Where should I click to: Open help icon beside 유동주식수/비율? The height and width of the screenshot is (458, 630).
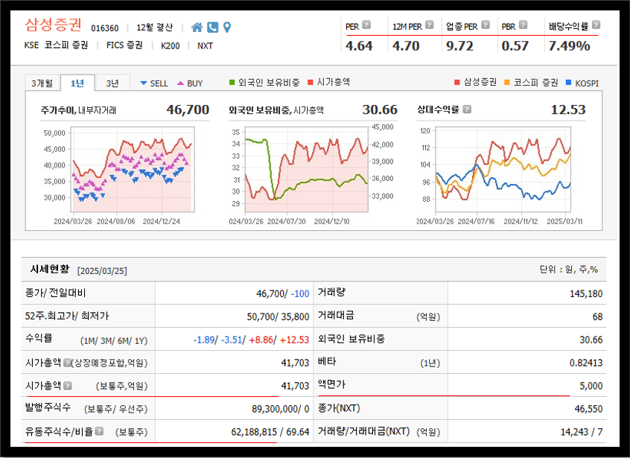(x=99, y=431)
